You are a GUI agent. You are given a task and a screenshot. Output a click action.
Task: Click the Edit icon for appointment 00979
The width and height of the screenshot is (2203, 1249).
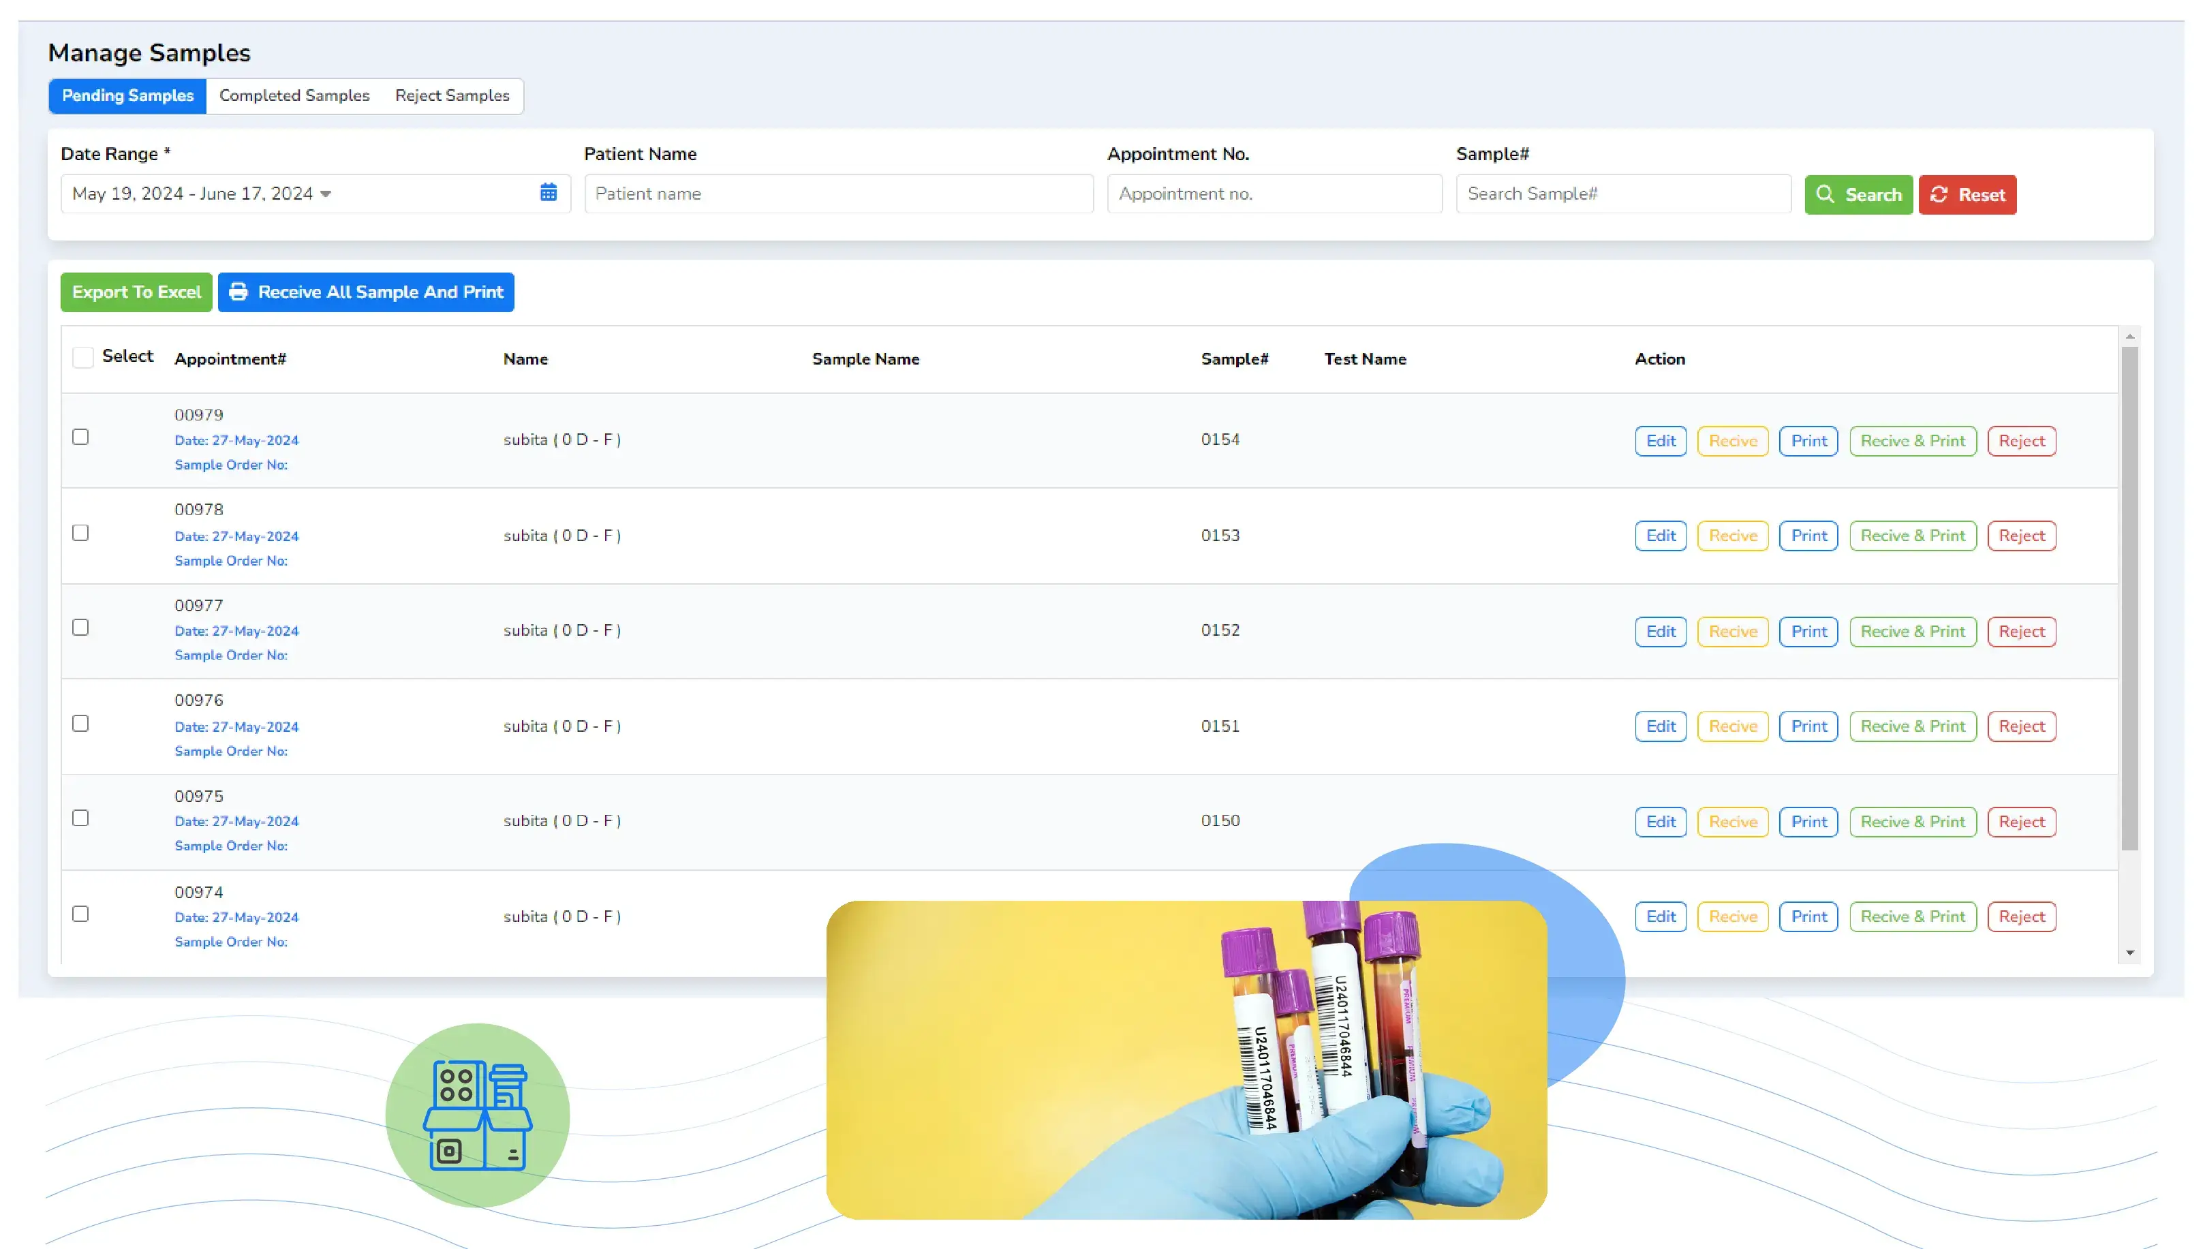[1661, 440]
